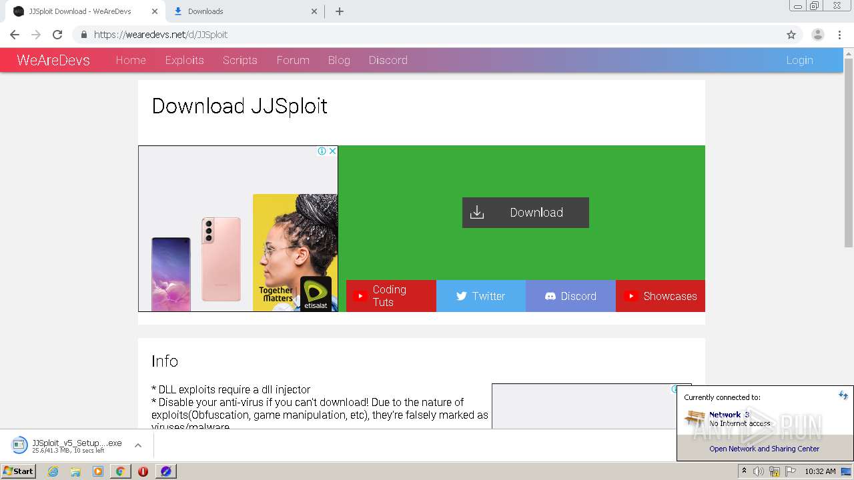Open the Chrome profile avatar icon
Viewport: 854px width, 480px height.
point(818,35)
